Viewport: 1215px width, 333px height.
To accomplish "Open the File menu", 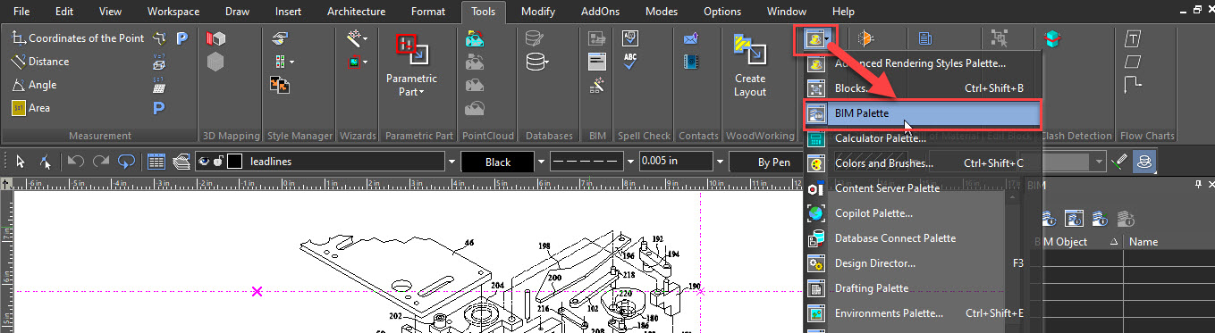I will [x=21, y=12].
